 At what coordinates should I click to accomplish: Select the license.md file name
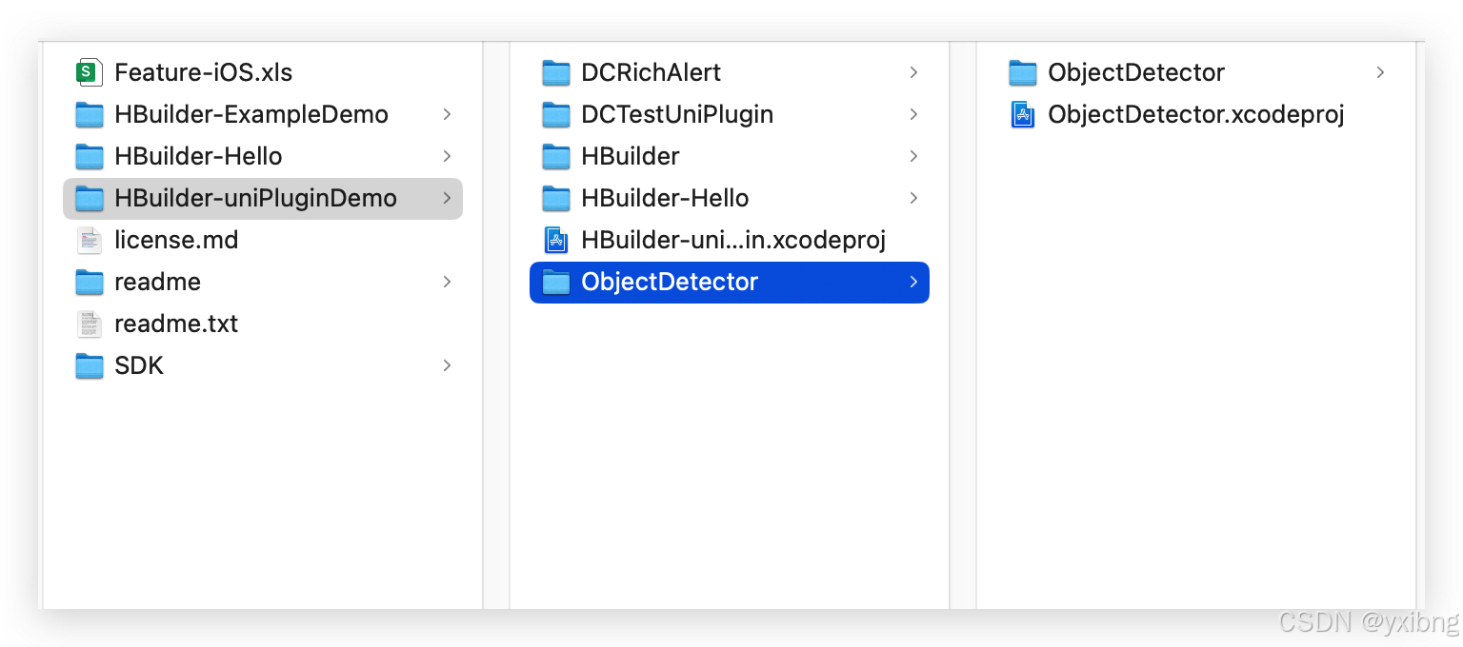coord(176,240)
